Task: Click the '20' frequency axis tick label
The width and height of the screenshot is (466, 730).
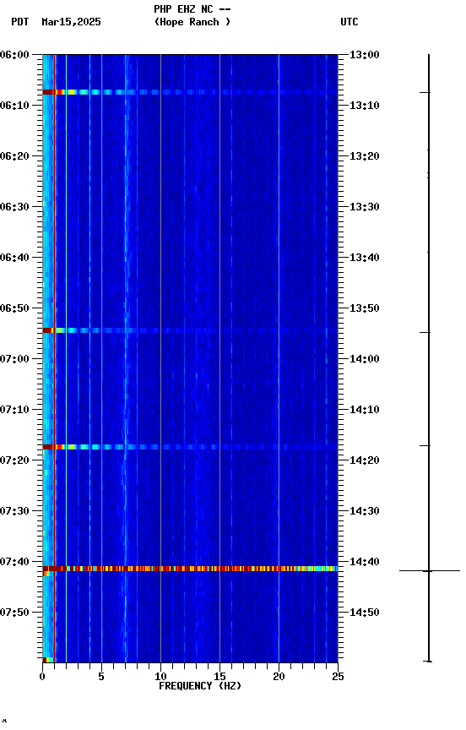Action: pyautogui.click(x=279, y=678)
